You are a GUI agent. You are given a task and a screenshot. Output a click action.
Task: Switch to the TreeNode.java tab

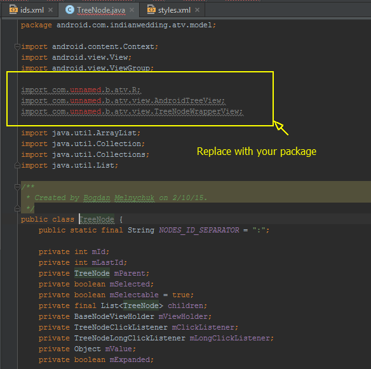(x=99, y=10)
